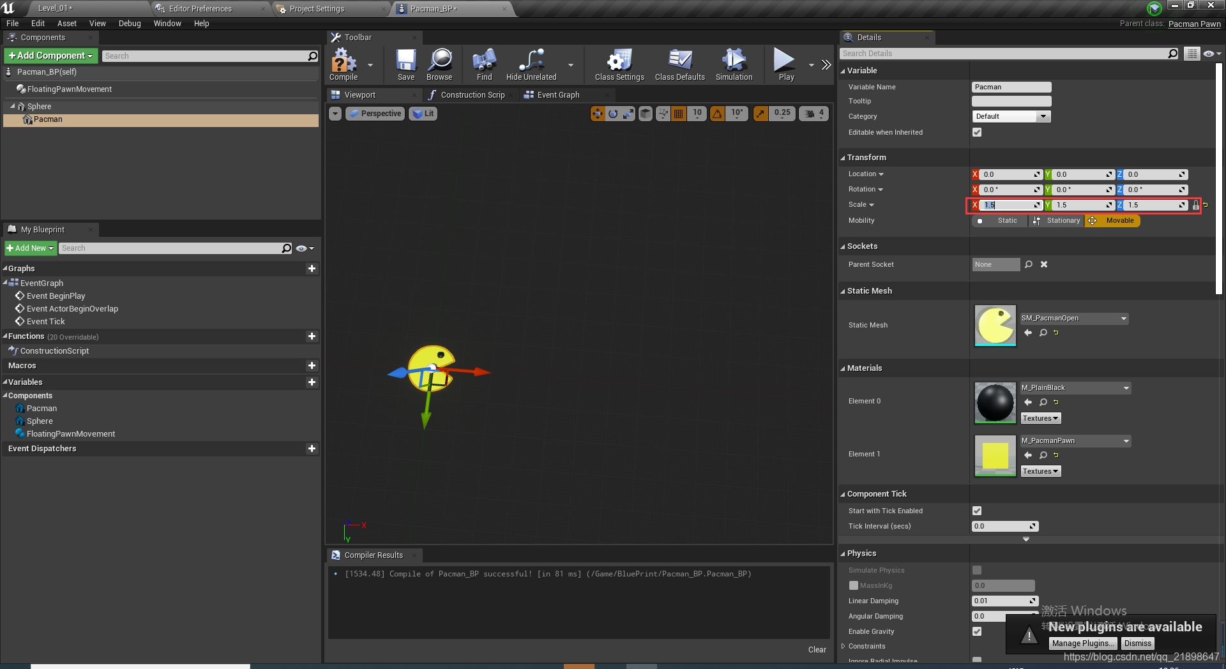Screen dimensions: 1226x669
Task: Open the Asset menu
Action: [66, 24]
